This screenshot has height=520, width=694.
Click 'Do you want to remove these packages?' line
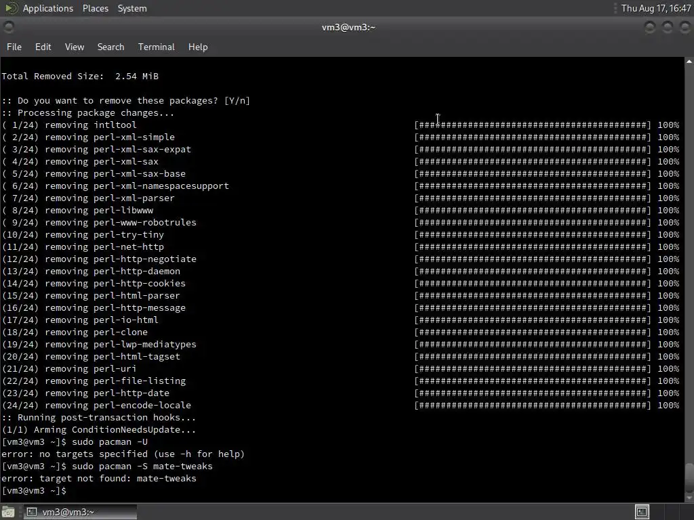(x=125, y=101)
